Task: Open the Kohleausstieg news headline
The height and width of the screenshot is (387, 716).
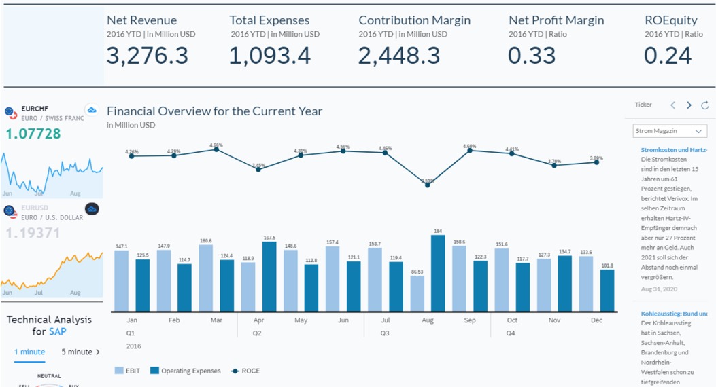Action: (674, 314)
